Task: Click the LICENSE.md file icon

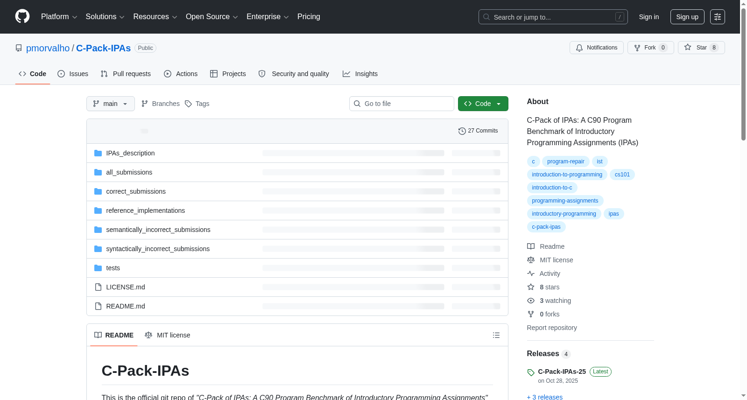Action: click(x=98, y=287)
